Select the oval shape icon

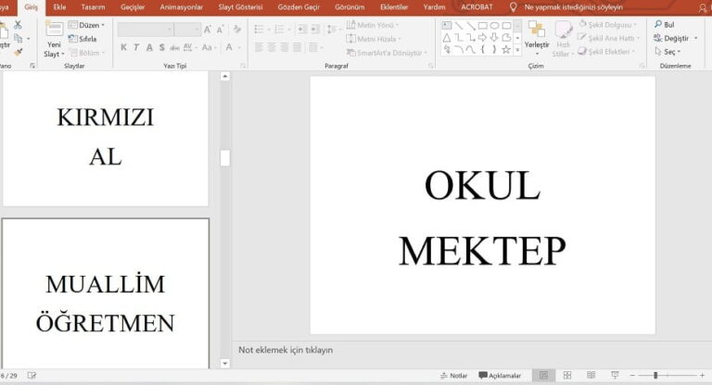coord(494,25)
